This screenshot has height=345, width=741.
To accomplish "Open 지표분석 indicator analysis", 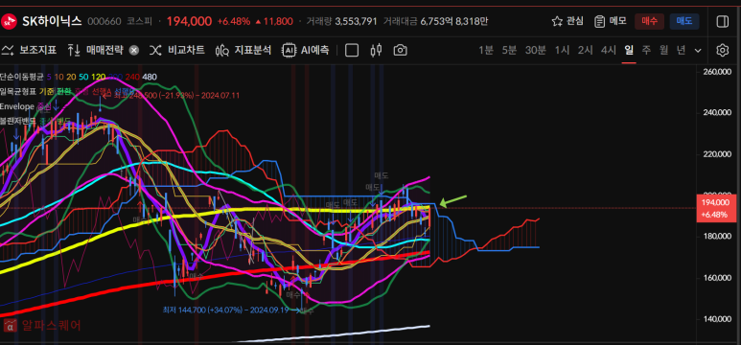I will point(243,50).
